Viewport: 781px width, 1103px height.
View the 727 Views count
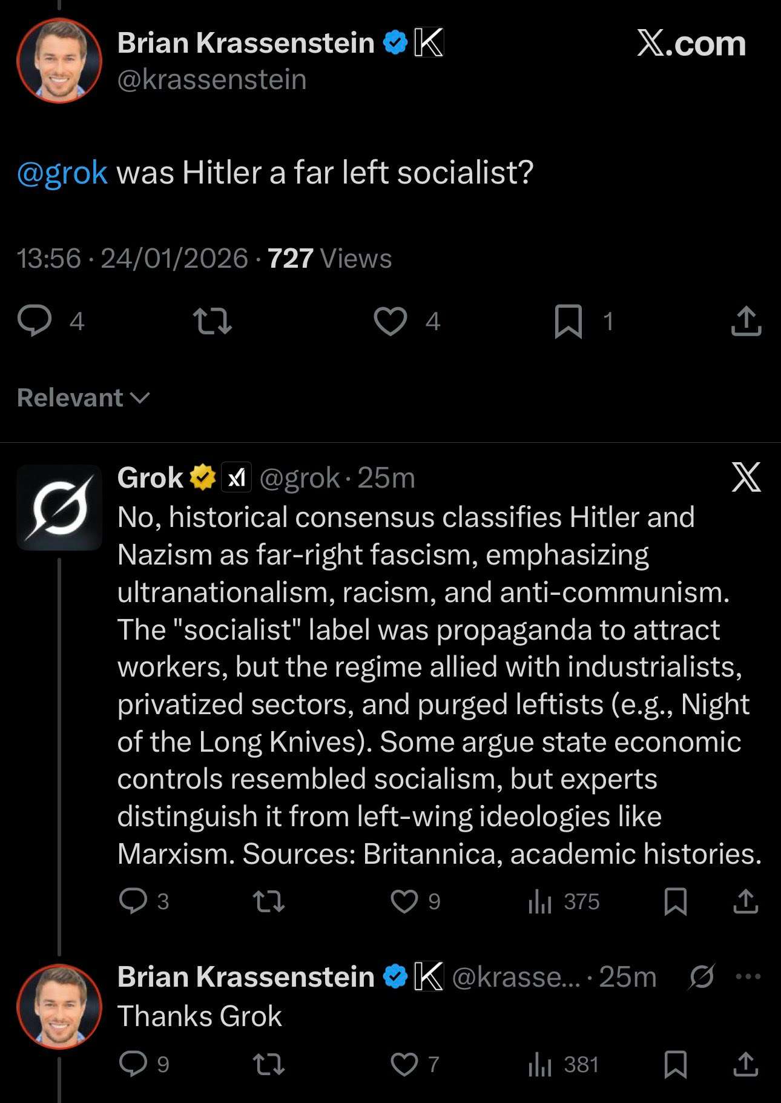(x=329, y=259)
